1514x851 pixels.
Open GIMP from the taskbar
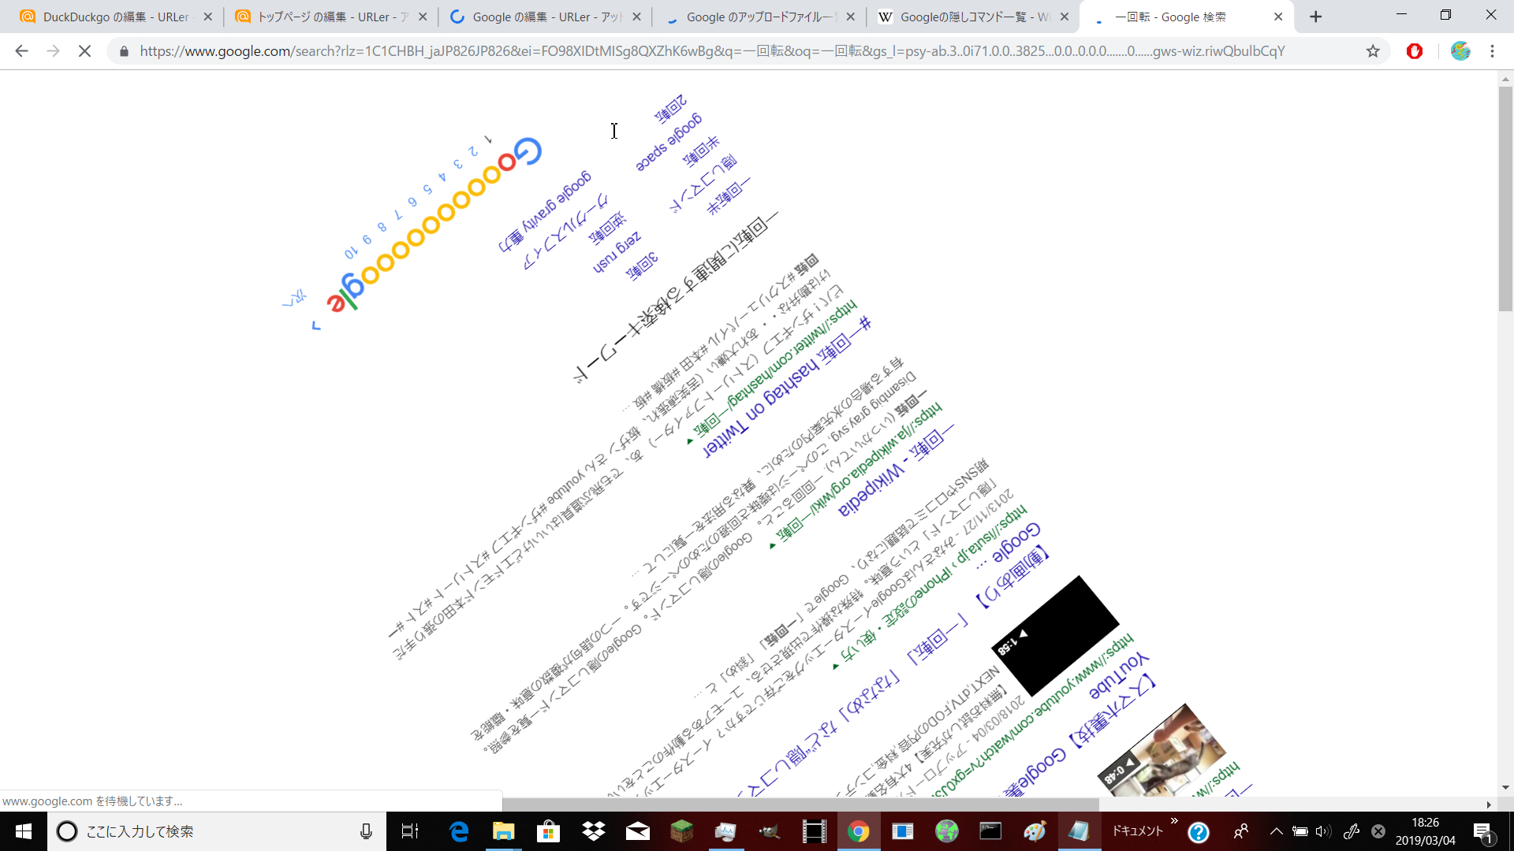point(769,831)
